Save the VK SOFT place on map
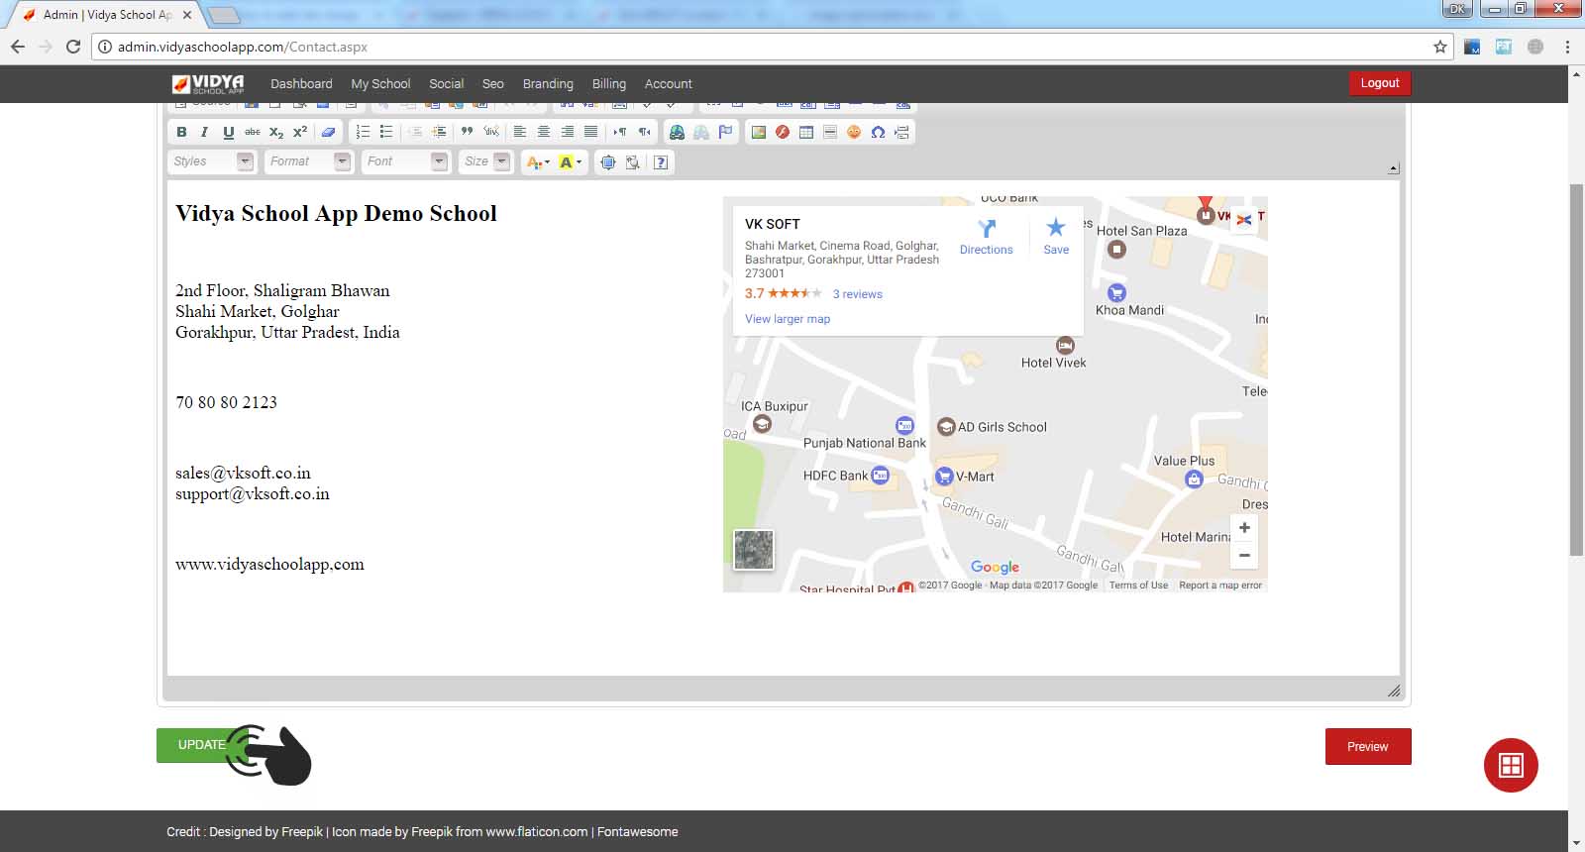 pos(1056,237)
